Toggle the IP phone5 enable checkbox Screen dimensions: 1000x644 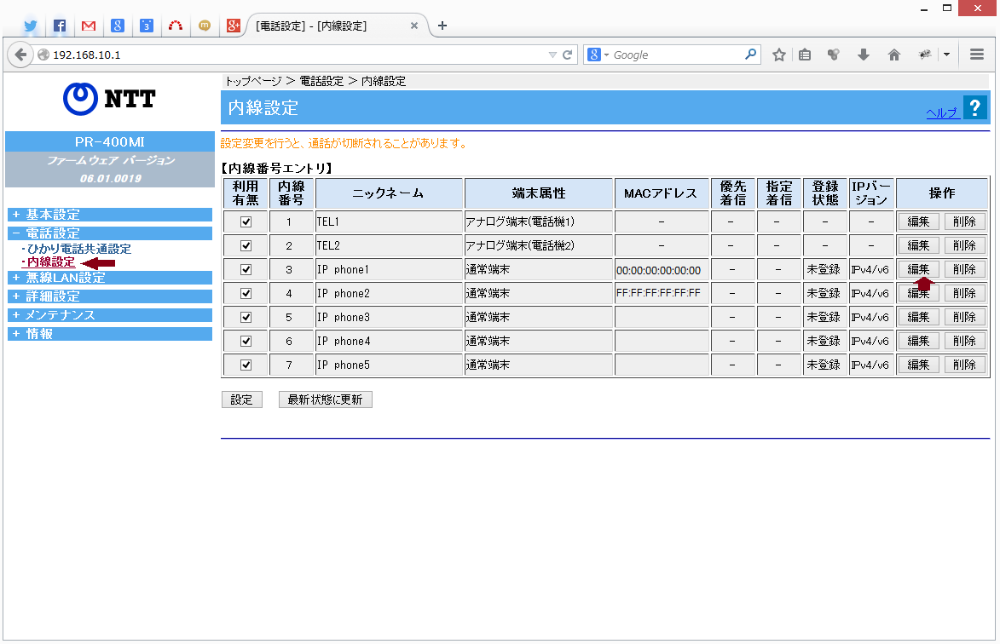point(246,365)
